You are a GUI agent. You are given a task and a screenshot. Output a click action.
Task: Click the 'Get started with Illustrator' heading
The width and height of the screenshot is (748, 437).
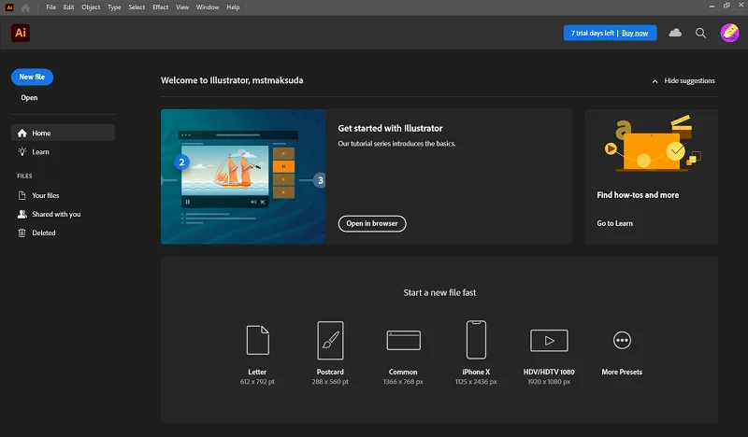[x=390, y=128]
